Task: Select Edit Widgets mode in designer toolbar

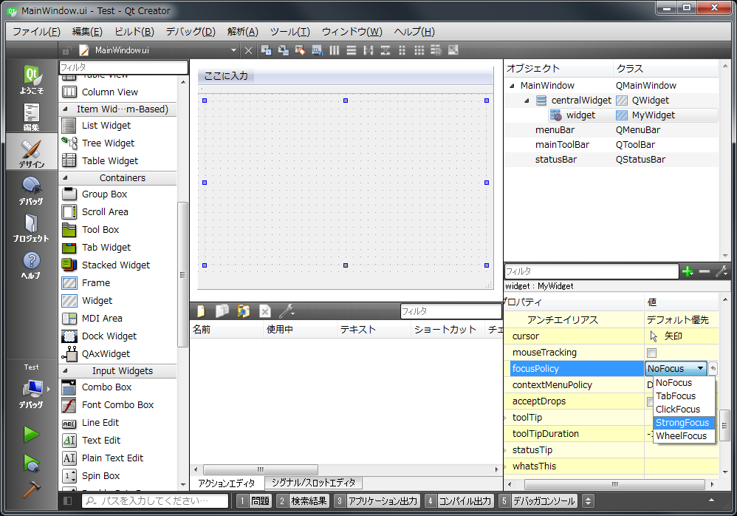Action: [x=267, y=50]
